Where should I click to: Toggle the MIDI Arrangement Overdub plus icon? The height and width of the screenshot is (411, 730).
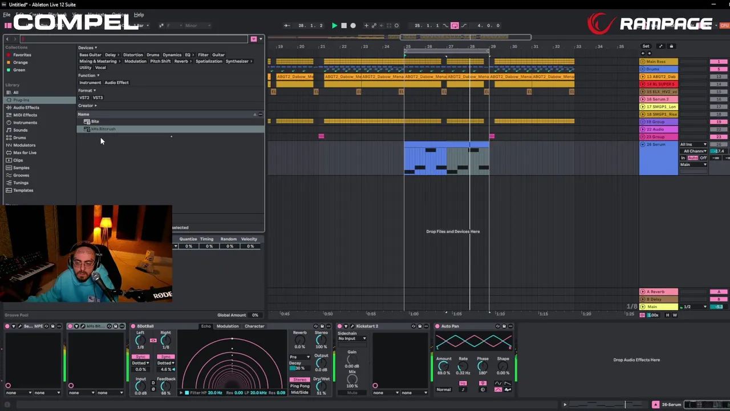click(x=366, y=26)
